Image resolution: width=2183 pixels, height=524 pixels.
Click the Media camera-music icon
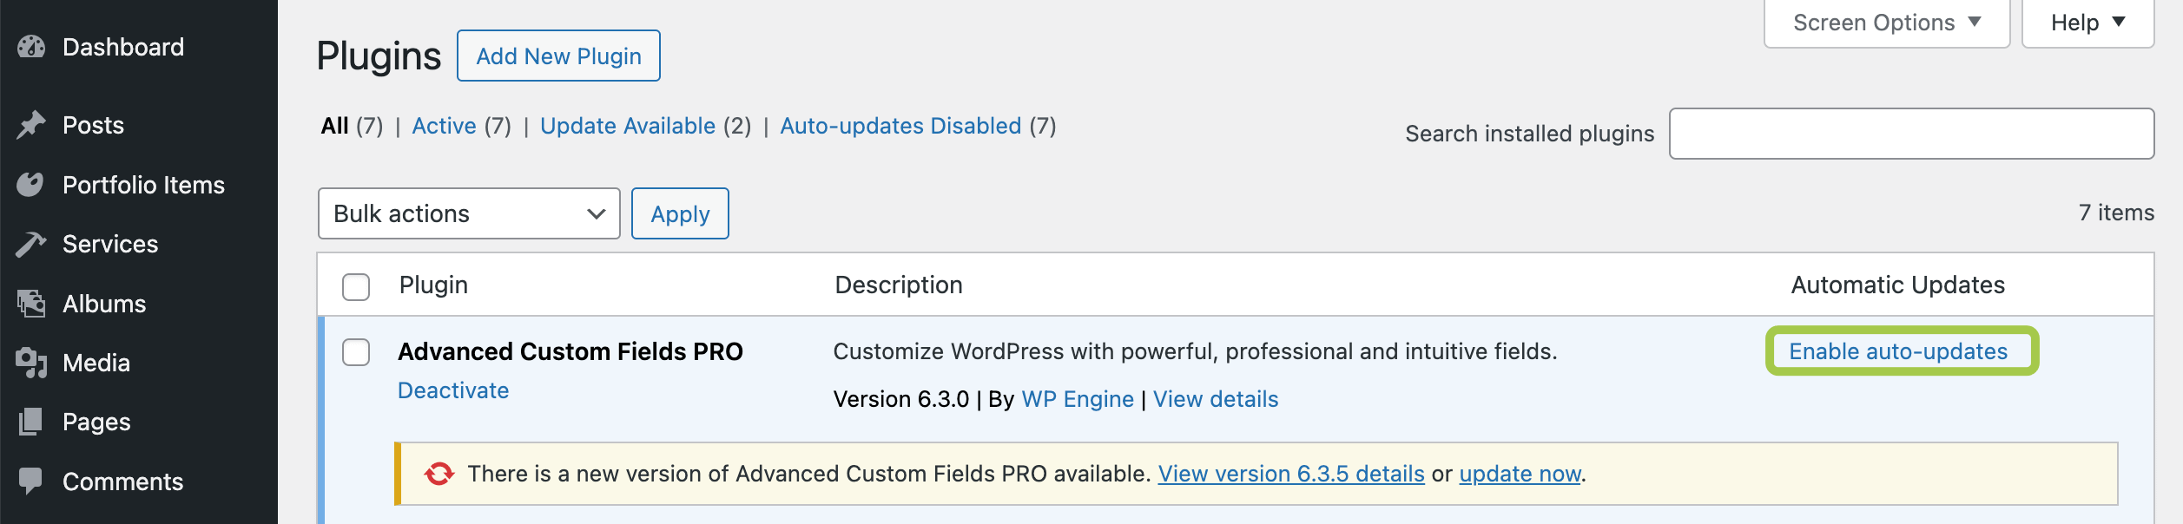coord(31,363)
